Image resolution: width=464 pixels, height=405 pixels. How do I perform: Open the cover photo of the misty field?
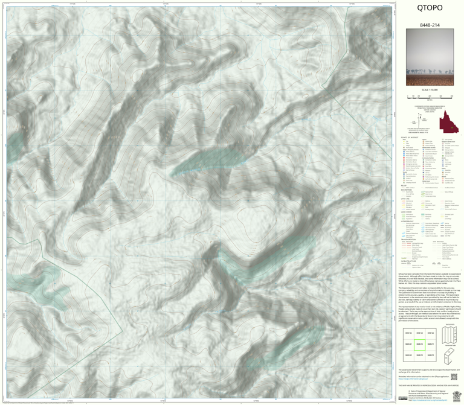point(430,57)
